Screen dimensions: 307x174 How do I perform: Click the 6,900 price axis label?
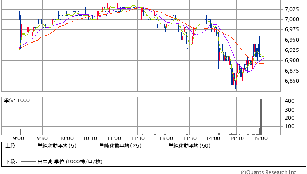(x=292, y=60)
